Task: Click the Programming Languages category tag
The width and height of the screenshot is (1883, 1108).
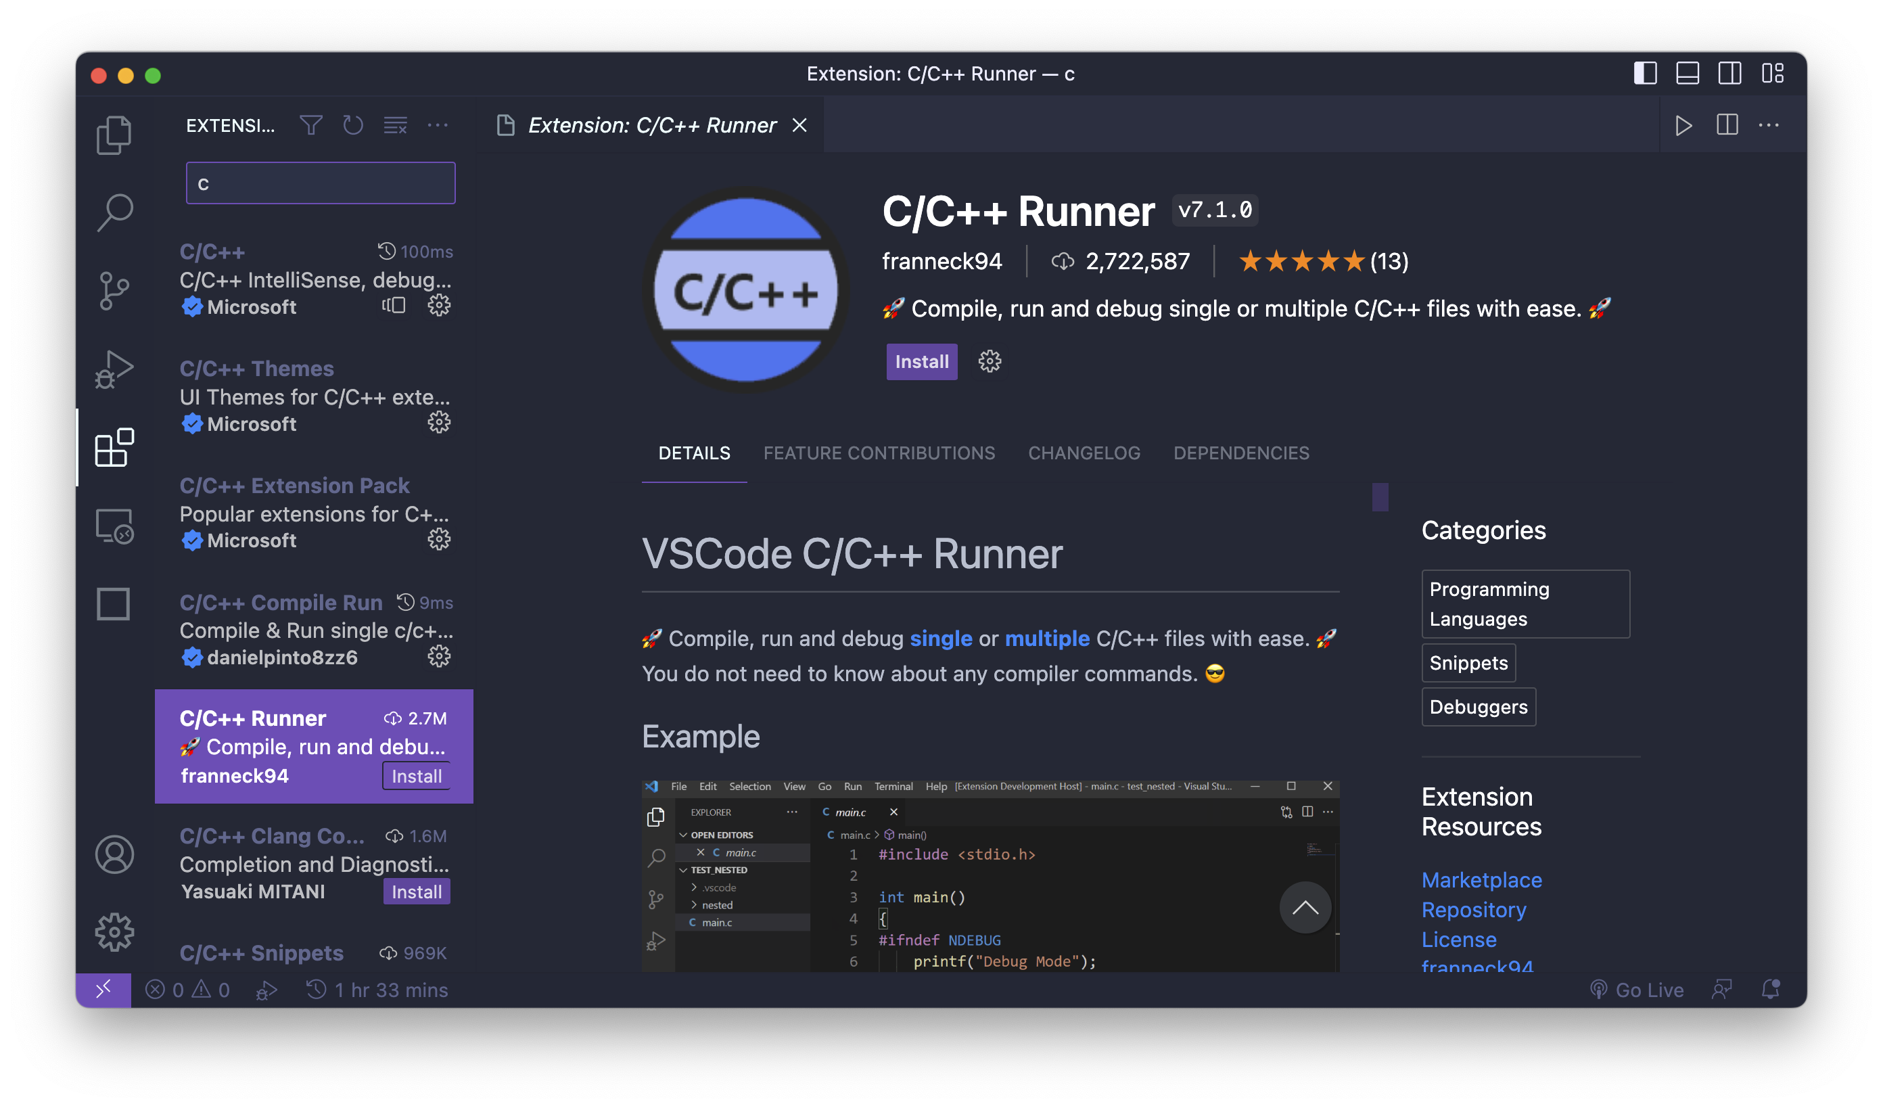Action: click(x=1525, y=603)
